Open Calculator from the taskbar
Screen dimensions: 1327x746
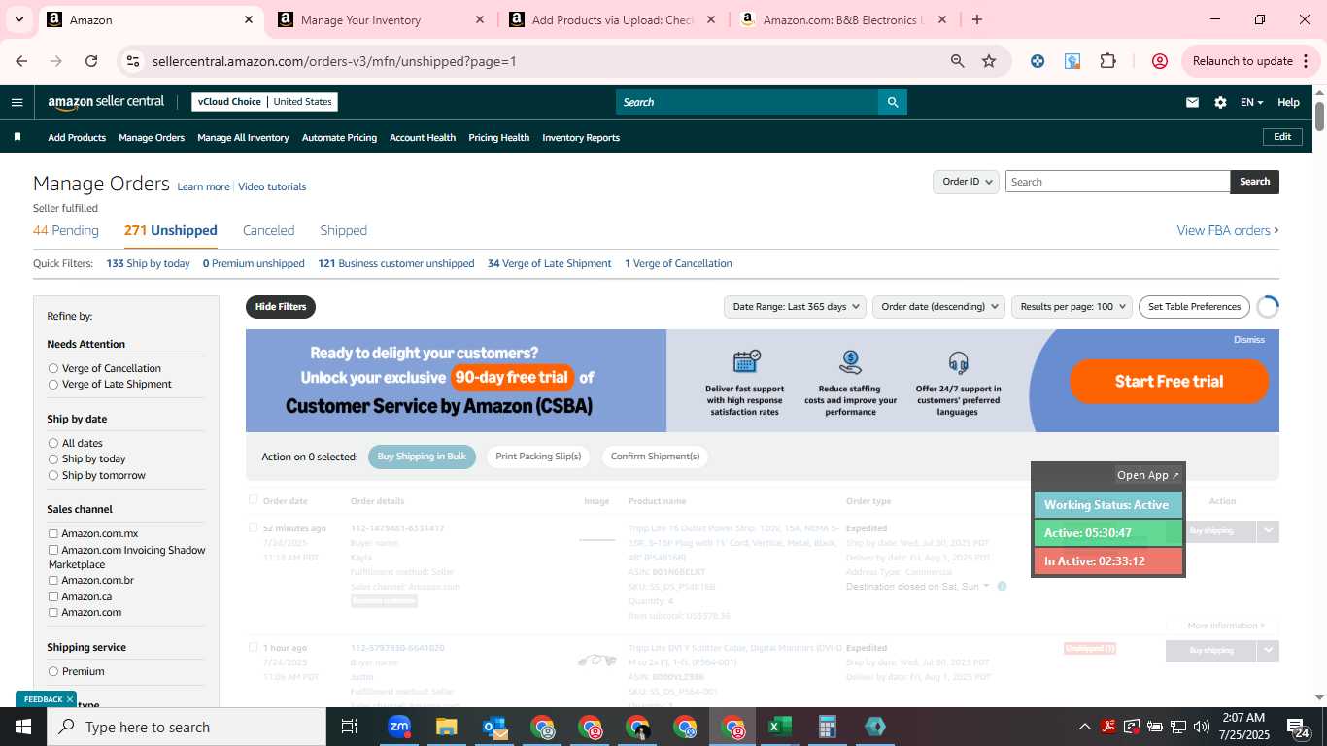click(828, 727)
